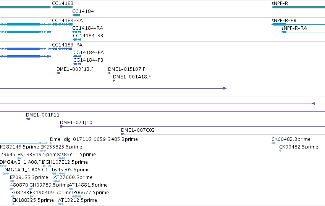This screenshot has width=325, height=206.
Task: Select the sNPF-R gene span
Action: pos(298,7)
